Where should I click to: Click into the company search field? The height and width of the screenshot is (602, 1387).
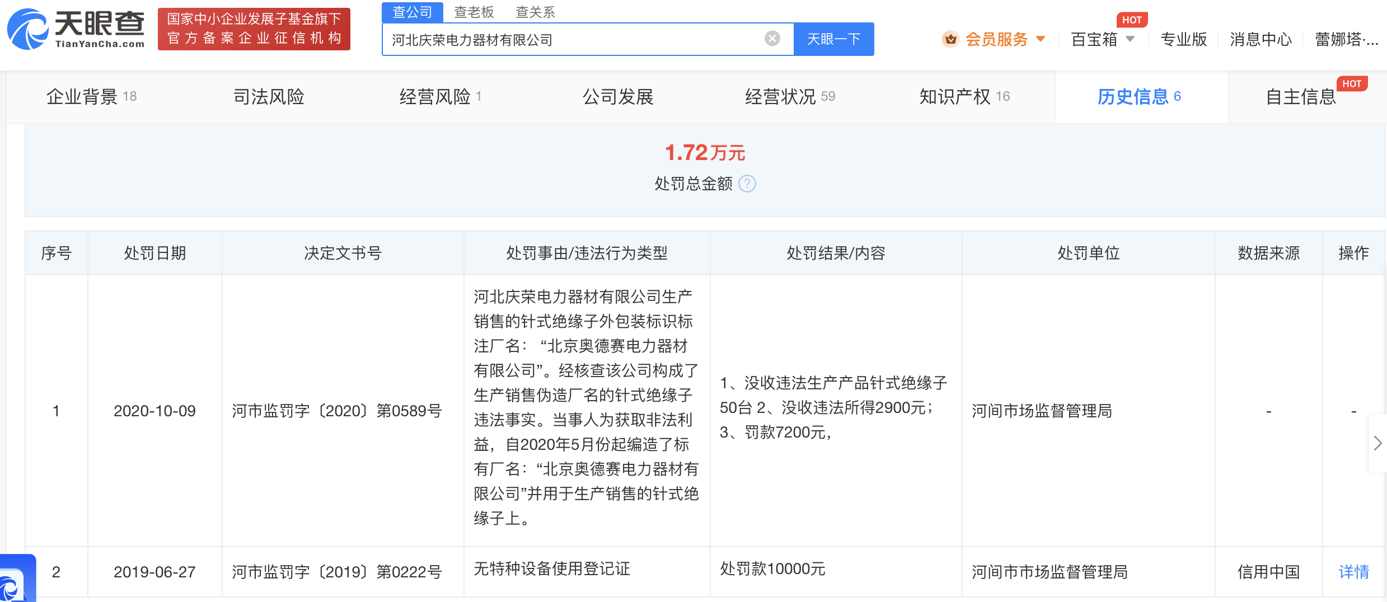click(571, 39)
